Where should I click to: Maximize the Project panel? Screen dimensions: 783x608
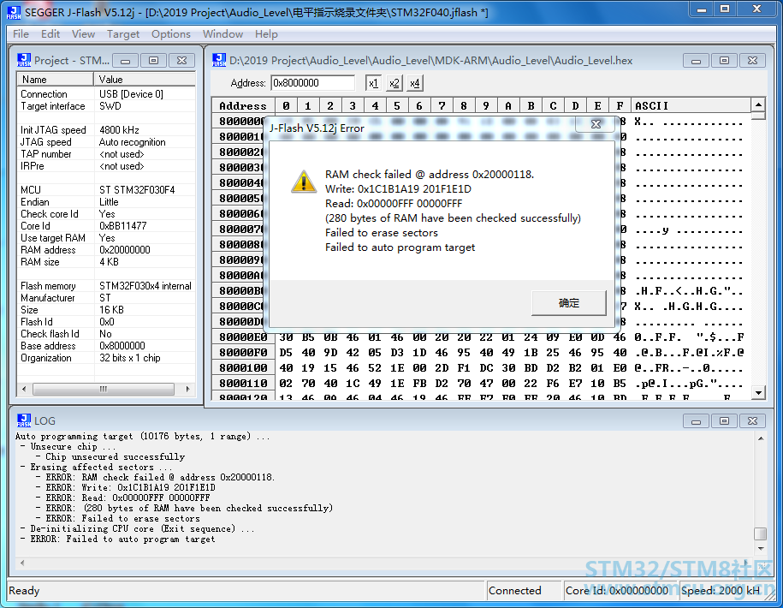tap(153, 61)
